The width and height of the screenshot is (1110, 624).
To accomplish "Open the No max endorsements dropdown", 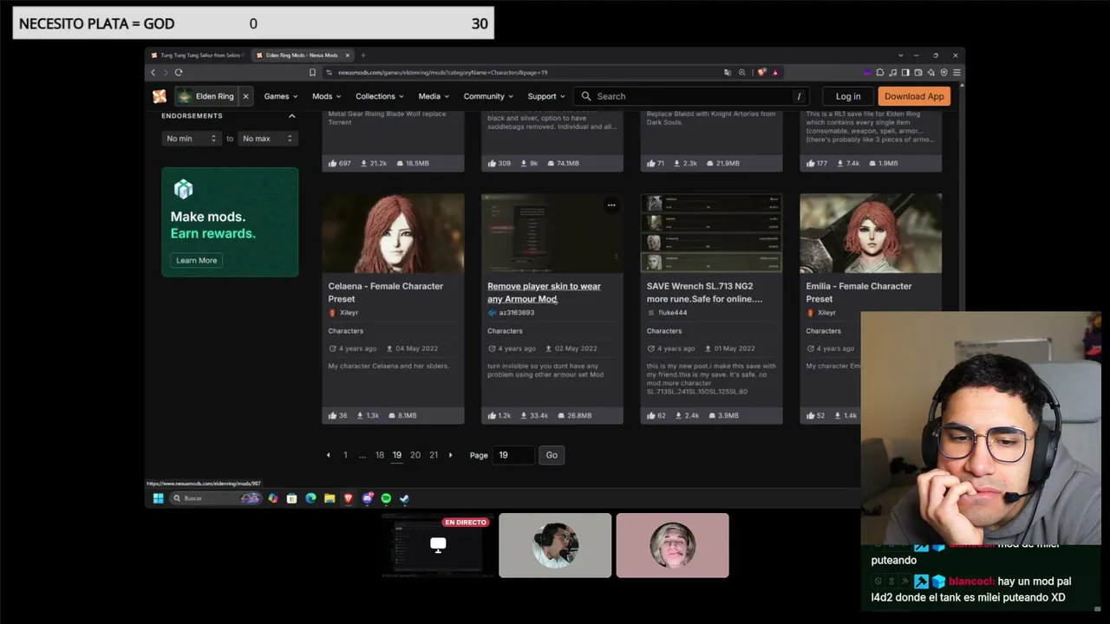I will tap(268, 139).
